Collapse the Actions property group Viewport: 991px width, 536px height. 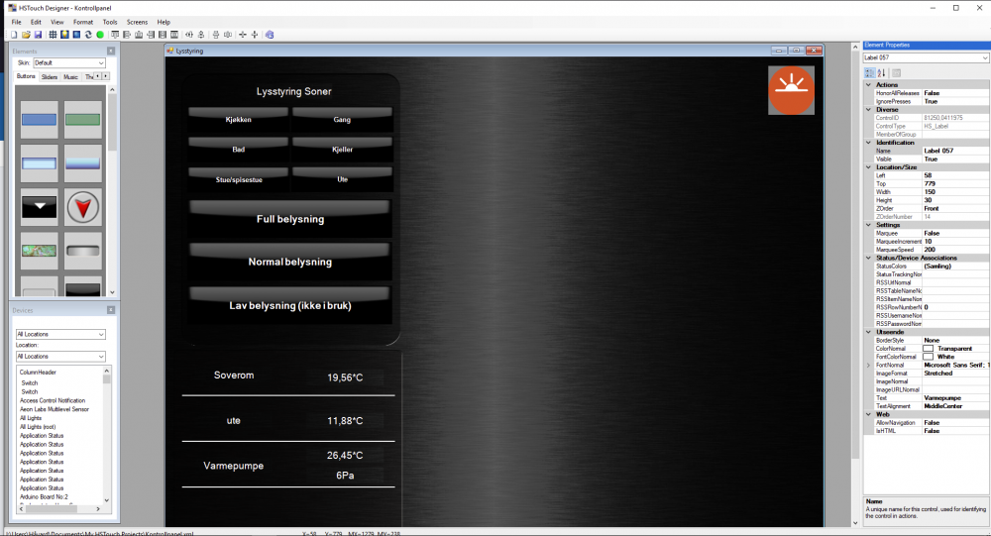pos(868,85)
